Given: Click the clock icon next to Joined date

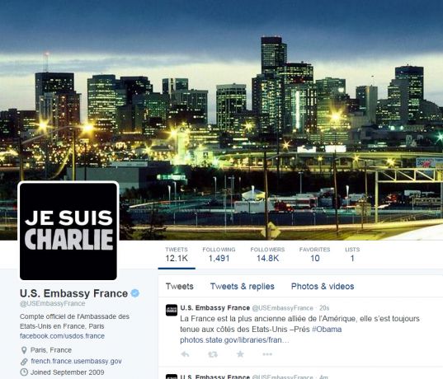Looking at the screenshot, I should click(x=24, y=372).
